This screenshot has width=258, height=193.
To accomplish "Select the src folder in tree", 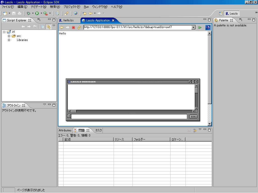I will [x=19, y=36].
